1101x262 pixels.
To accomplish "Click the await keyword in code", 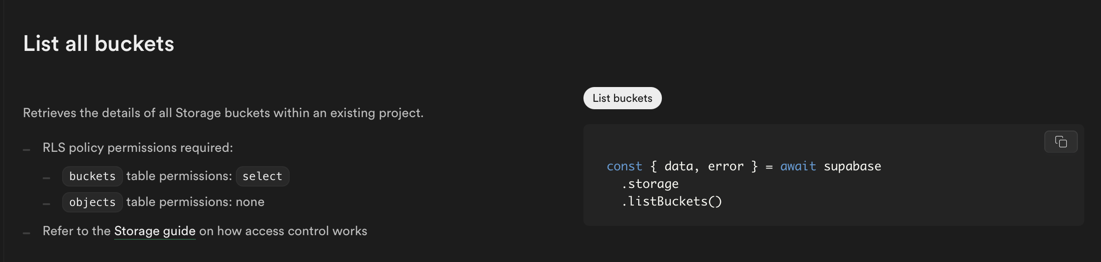I will (798, 166).
